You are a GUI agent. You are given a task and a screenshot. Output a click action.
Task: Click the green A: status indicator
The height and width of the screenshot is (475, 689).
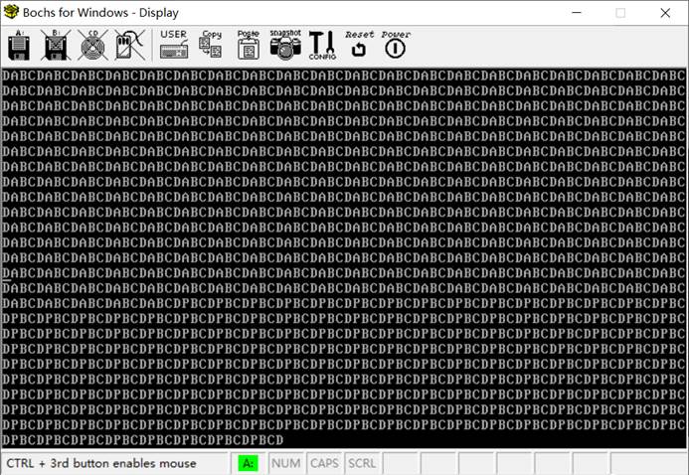point(249,463)
